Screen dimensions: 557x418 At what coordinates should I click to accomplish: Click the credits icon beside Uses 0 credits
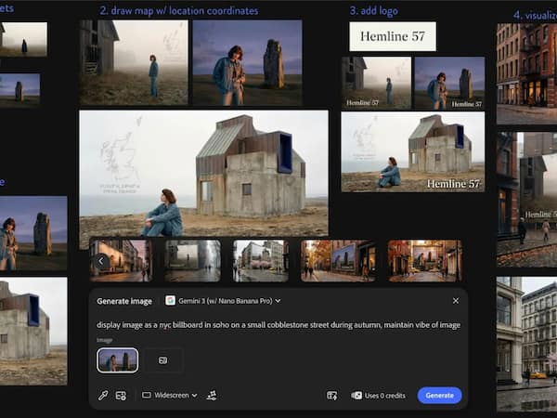[356, 396]
